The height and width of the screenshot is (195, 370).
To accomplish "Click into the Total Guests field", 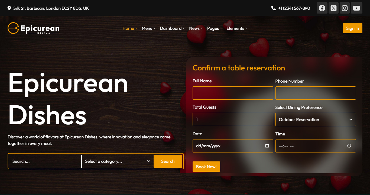I will 233,119.
